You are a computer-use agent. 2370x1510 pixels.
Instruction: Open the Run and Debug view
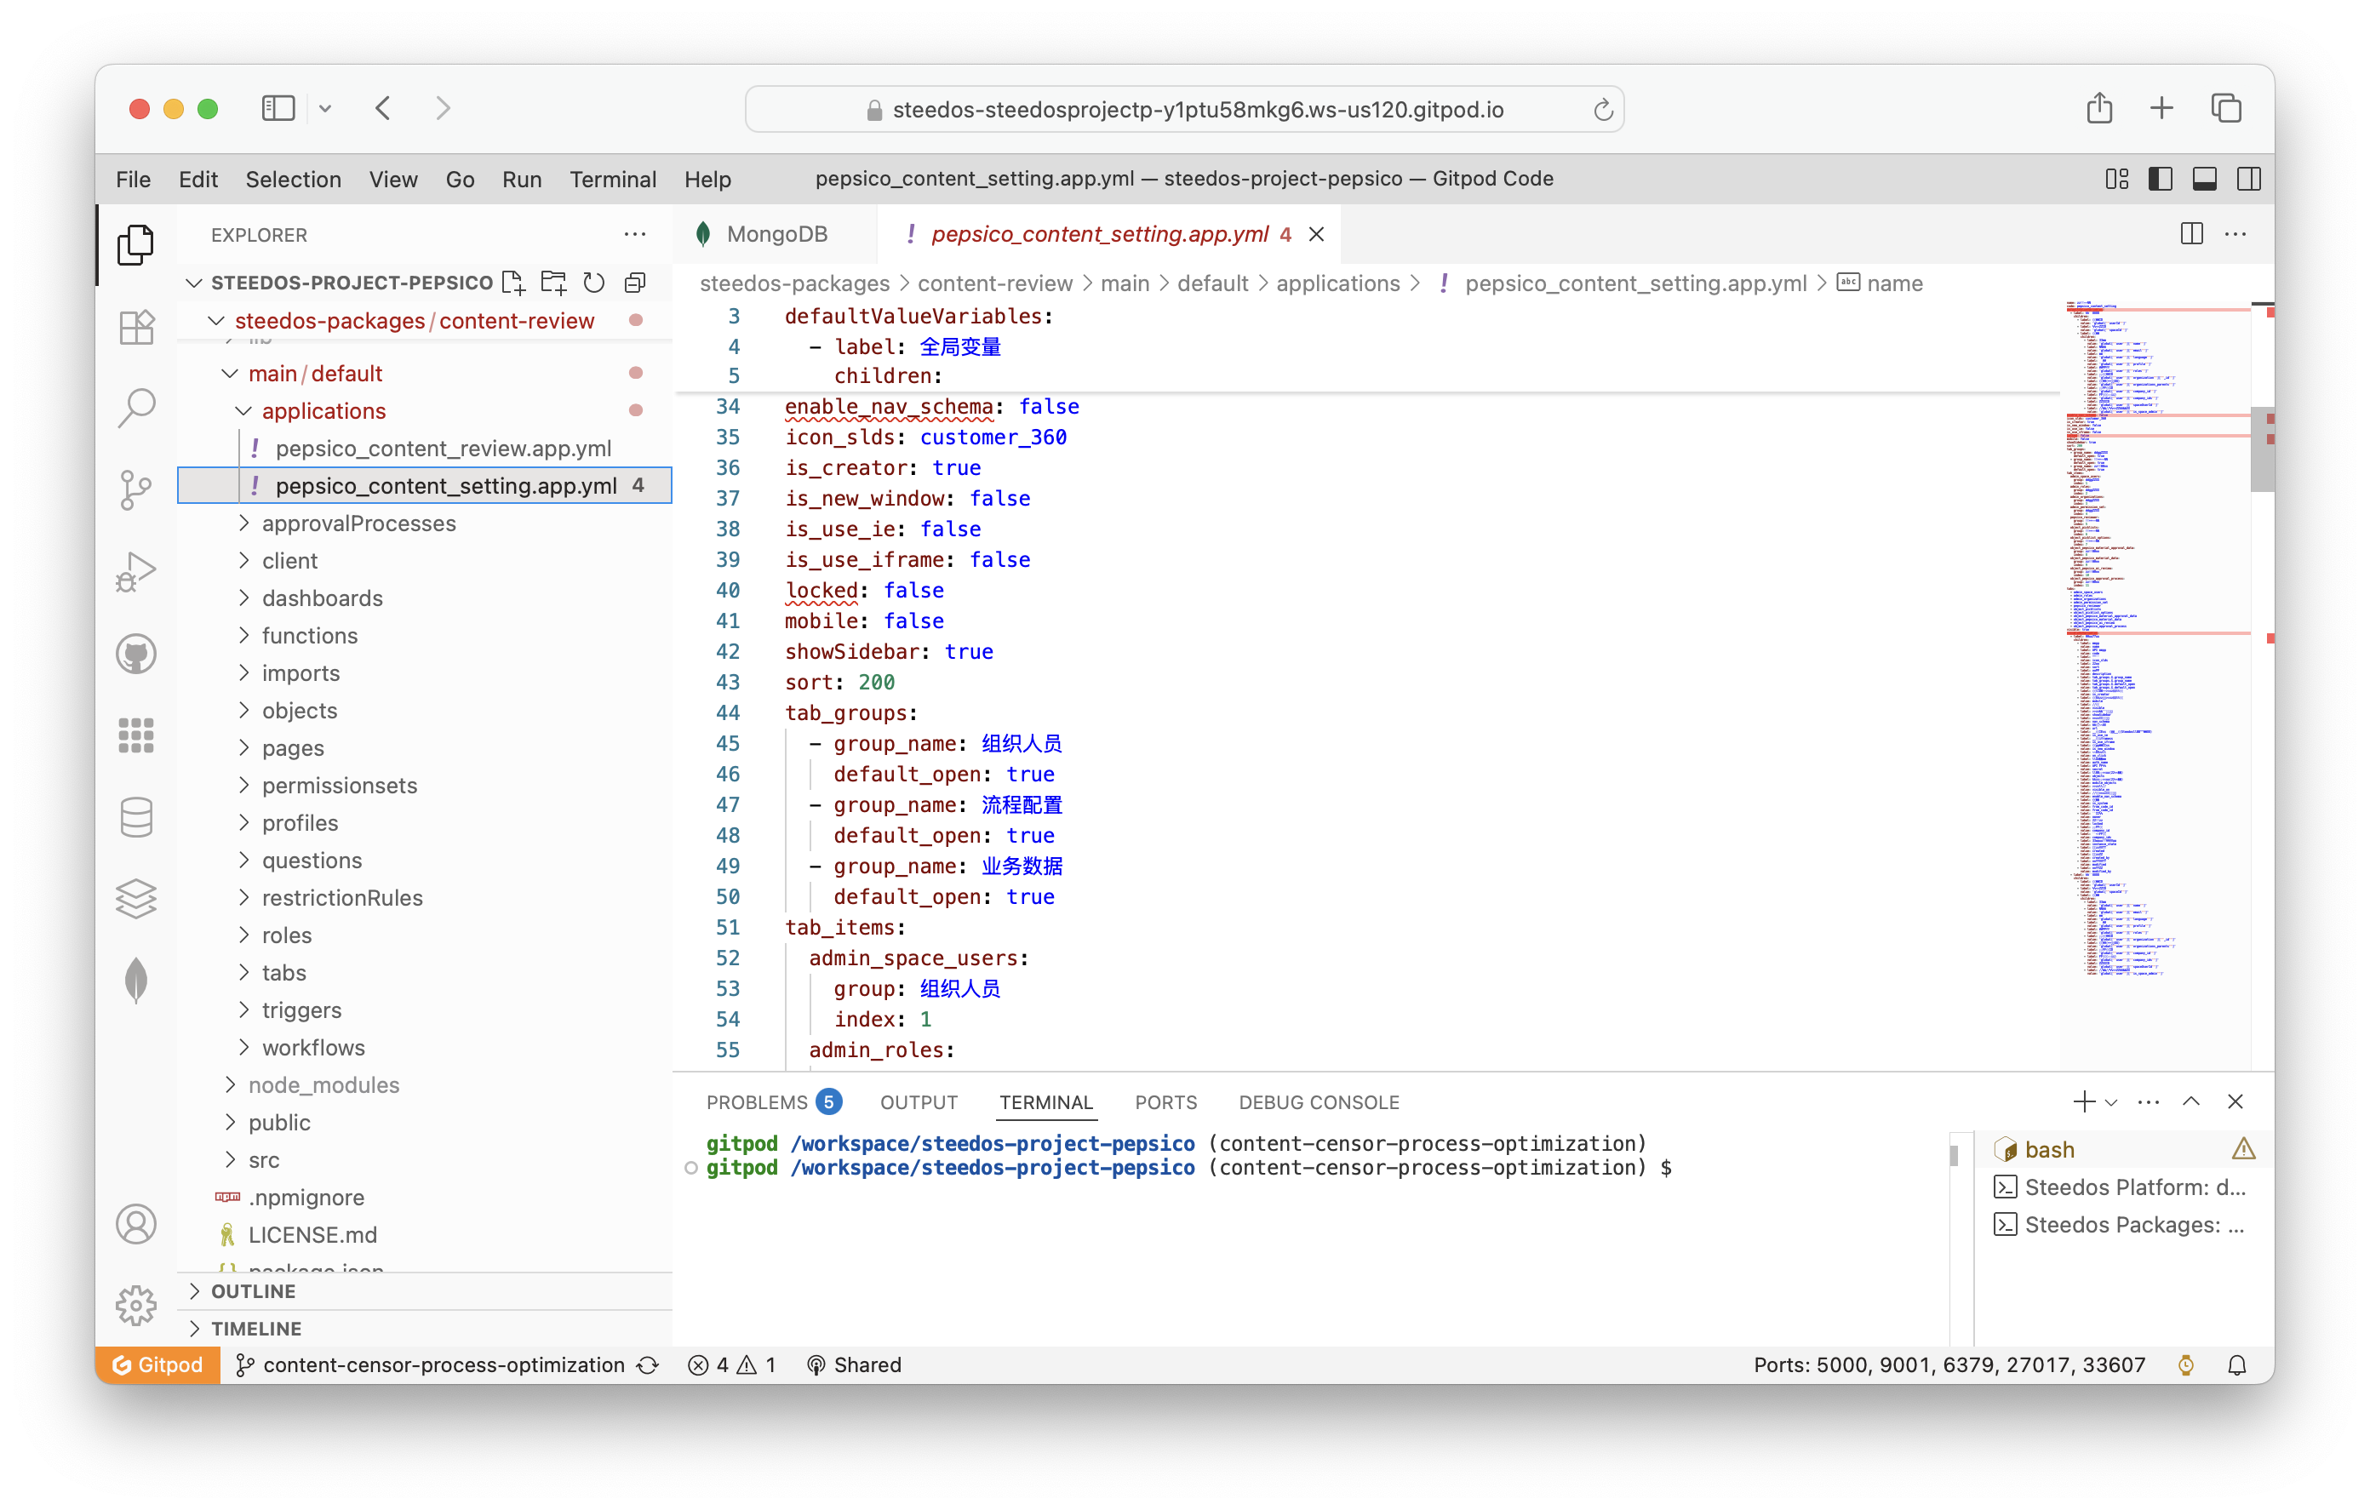pos(136,571)
